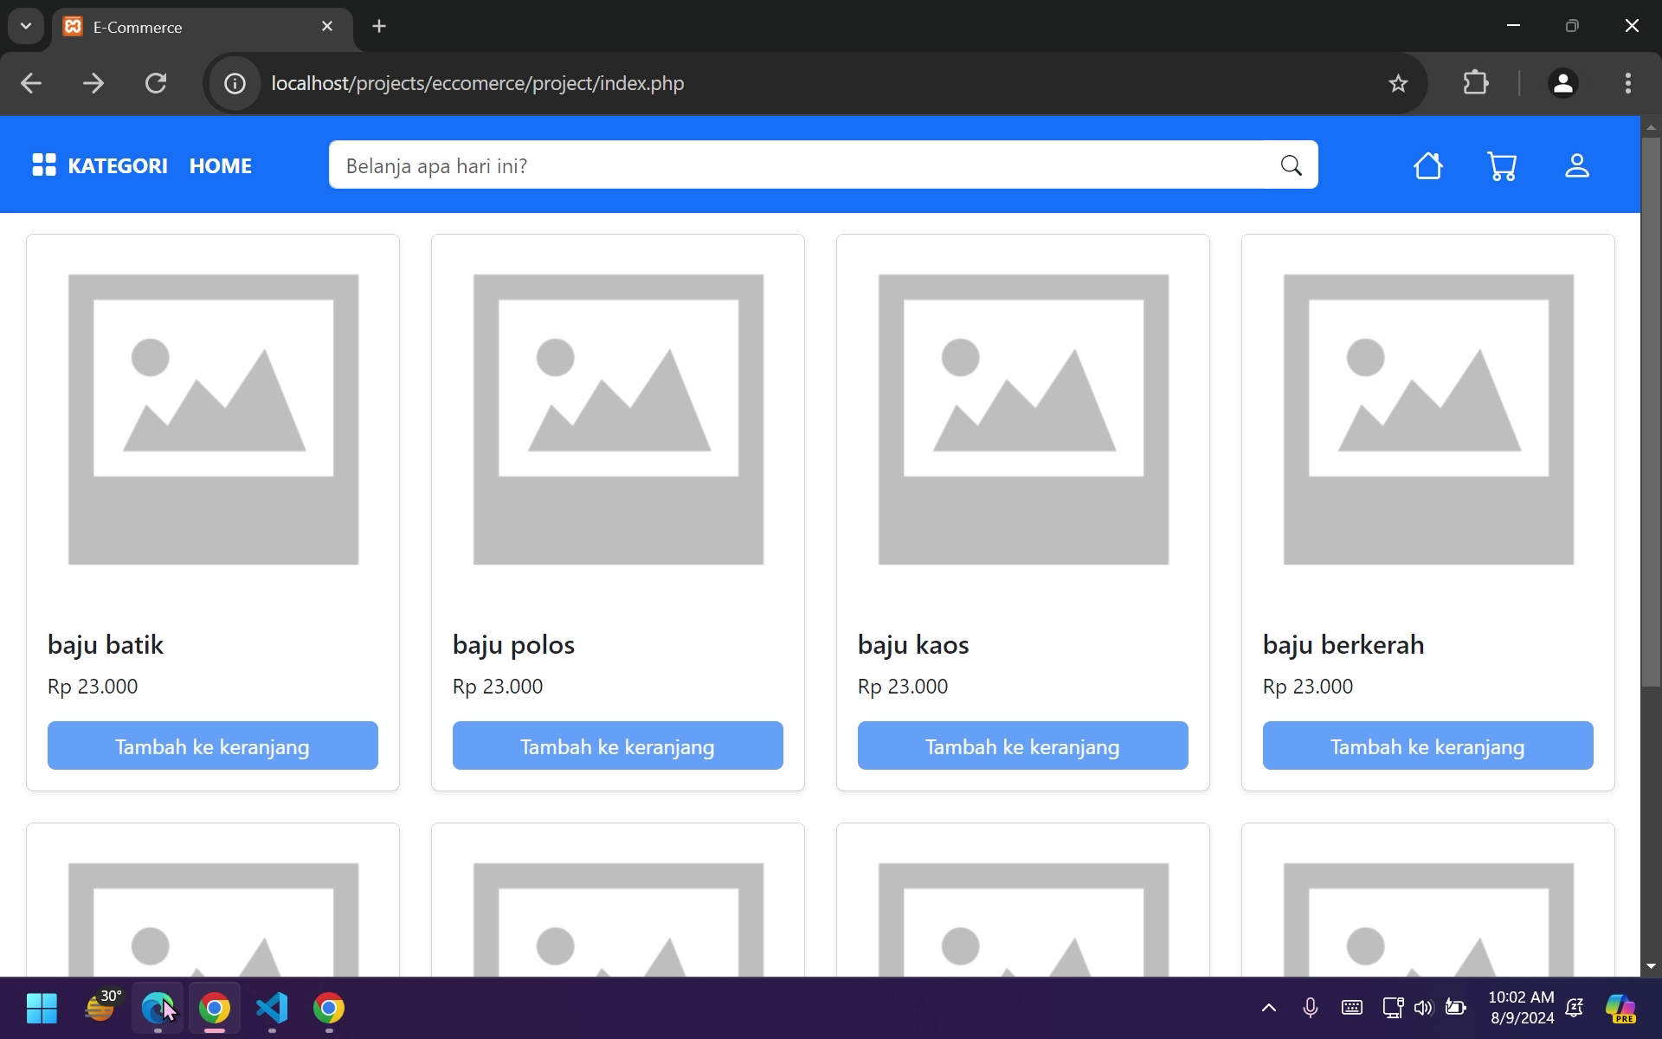This screenshot has width=1662, height=1039.
Task: Show hidden system tray icons
Action: 1268,1007
